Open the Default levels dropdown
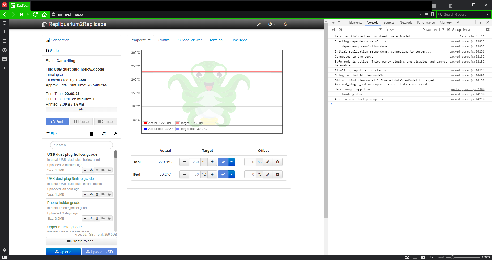The width and height of the screenshot is (492, 260). tap(433, 29)
